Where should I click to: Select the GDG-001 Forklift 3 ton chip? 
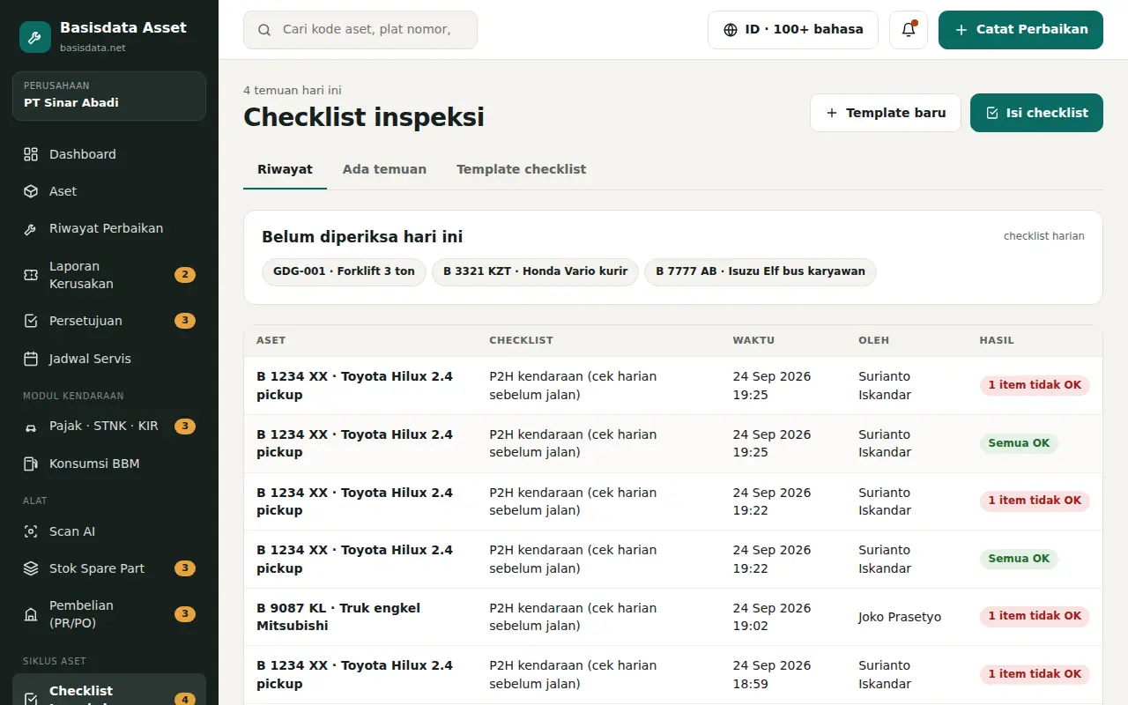pyautogui.click(x=344, y=271)
